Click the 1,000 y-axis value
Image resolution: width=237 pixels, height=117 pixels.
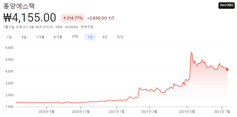(10, 107)
